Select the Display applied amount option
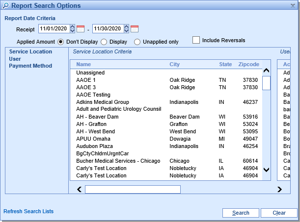Image resolution: width=300 pixels, height=222 pixels. (104, 42)
